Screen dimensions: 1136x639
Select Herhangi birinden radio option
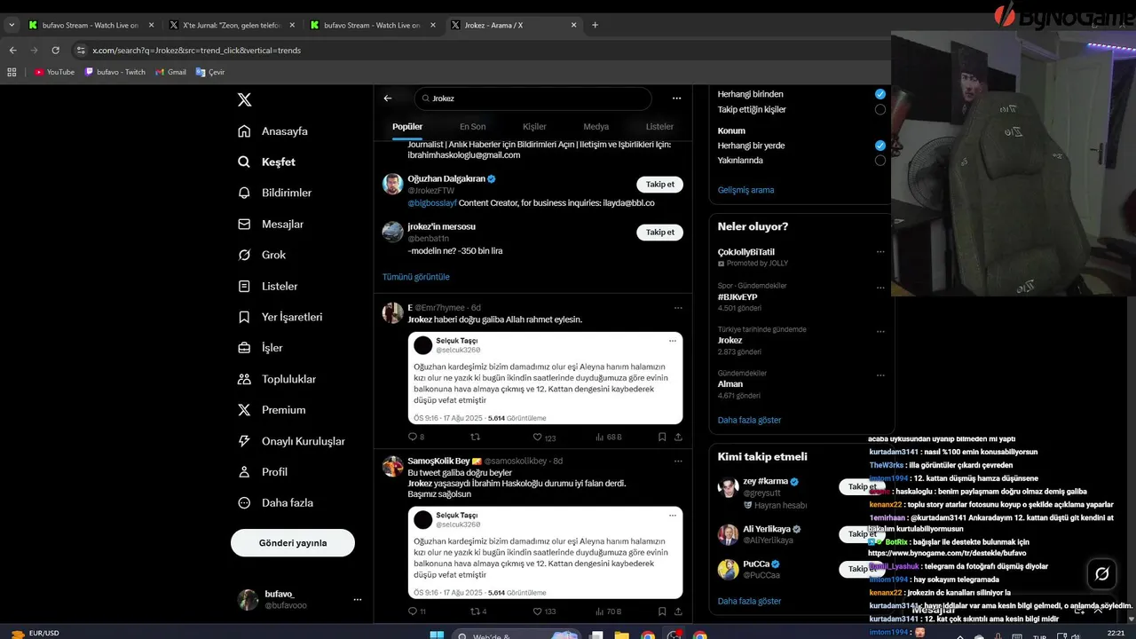(880, 94)
